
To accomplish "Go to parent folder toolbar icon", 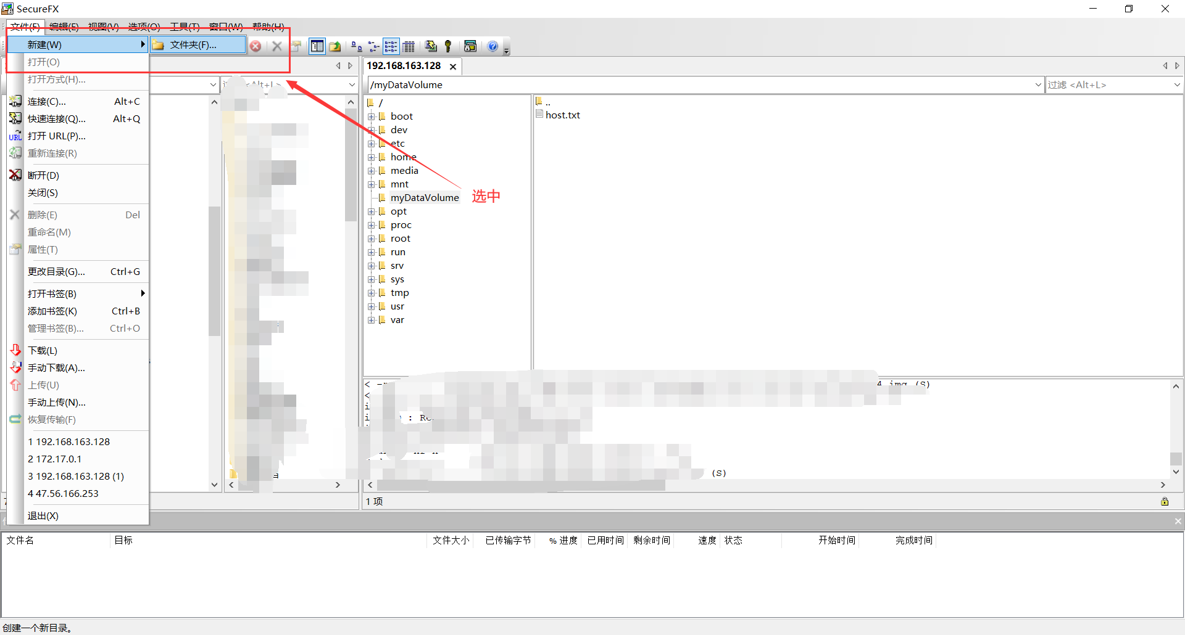I will [x=335, y=46].
